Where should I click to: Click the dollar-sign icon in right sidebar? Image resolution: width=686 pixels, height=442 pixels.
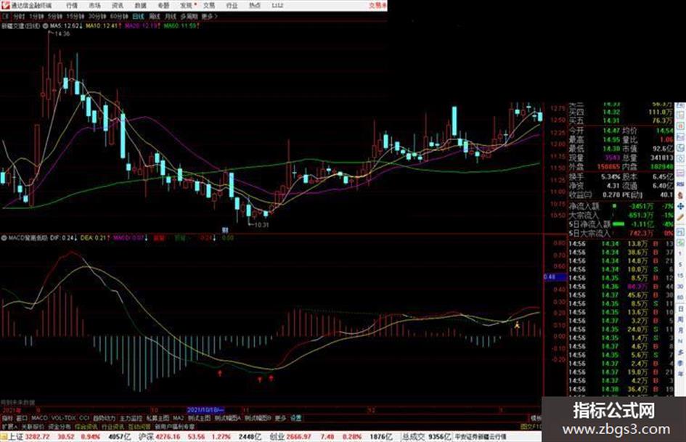680,196
